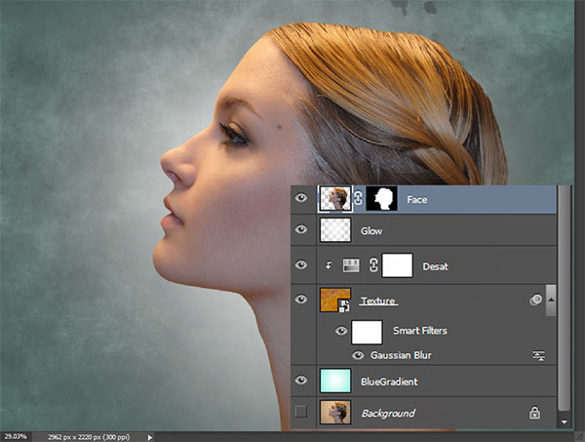Click the Texture layer blending options icon
Viewport: 585px width, 442px height.
536,301
